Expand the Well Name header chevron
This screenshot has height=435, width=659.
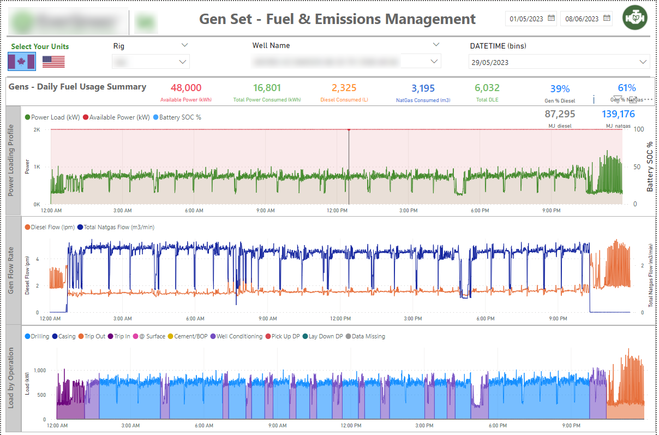(436, 45)
